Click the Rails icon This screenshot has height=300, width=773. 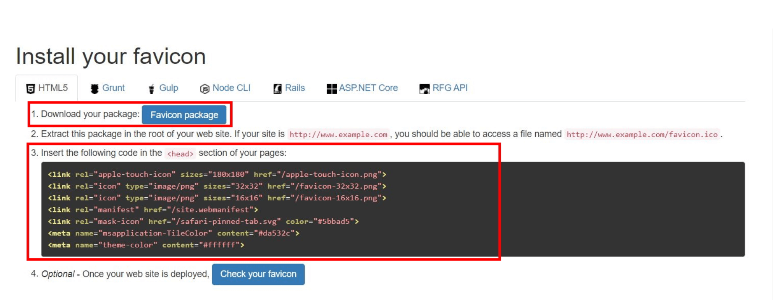tap(278, 88)
